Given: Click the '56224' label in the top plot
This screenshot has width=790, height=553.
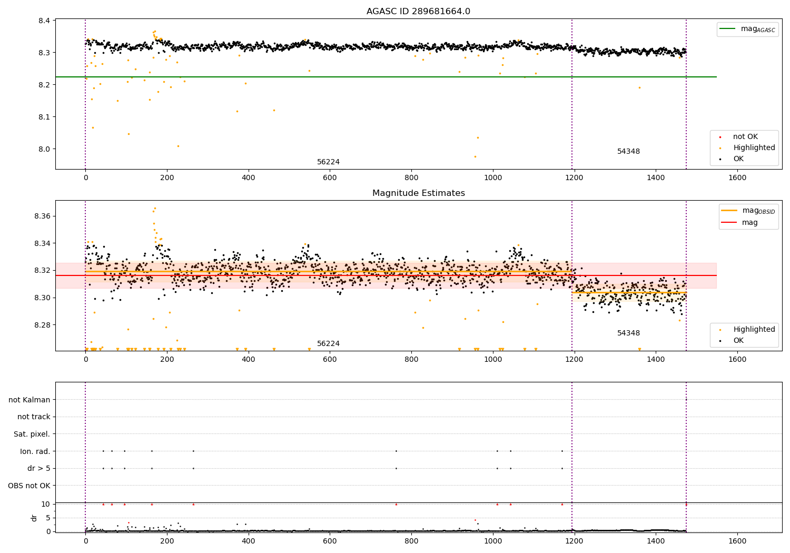Looking at the screenshot, I should [328, 162].
